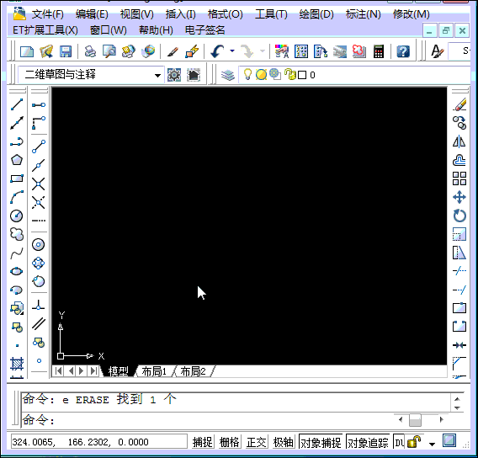Expand the status bar menu arrow
The image size is (478, 458).
tap(432, 444)
